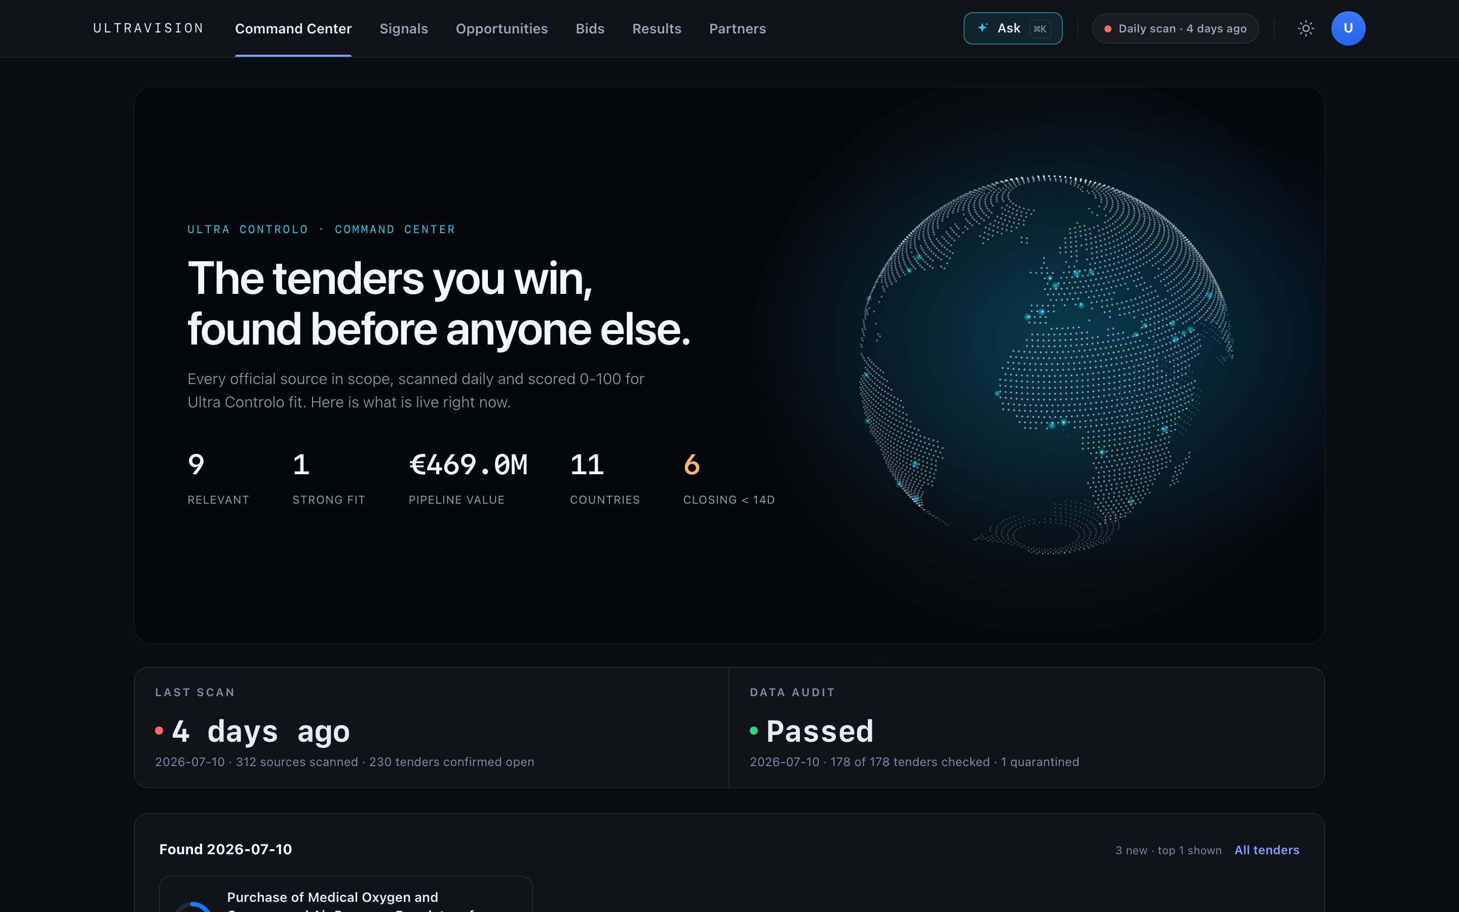The width and height of the screenshot is (1459, 912).
Task: Click the ⌘K shortcut badge
Action: click(x=1040, y=28)
